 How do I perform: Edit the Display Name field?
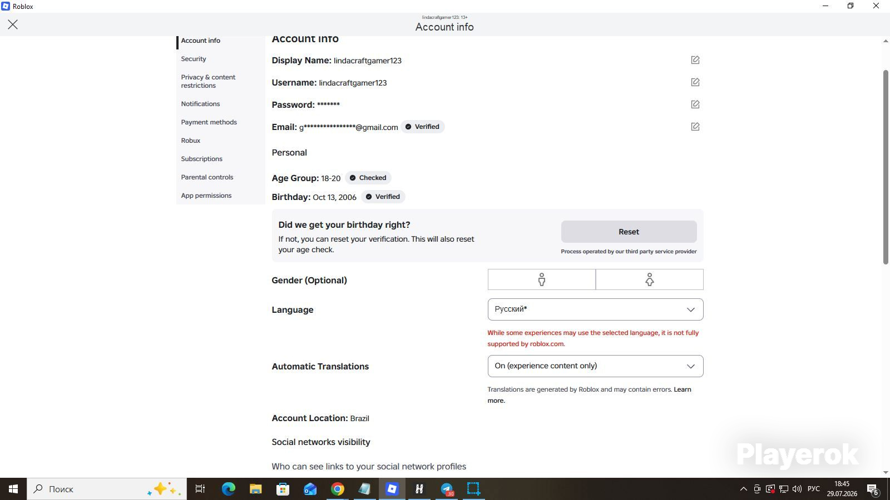[x=695, y=60]
